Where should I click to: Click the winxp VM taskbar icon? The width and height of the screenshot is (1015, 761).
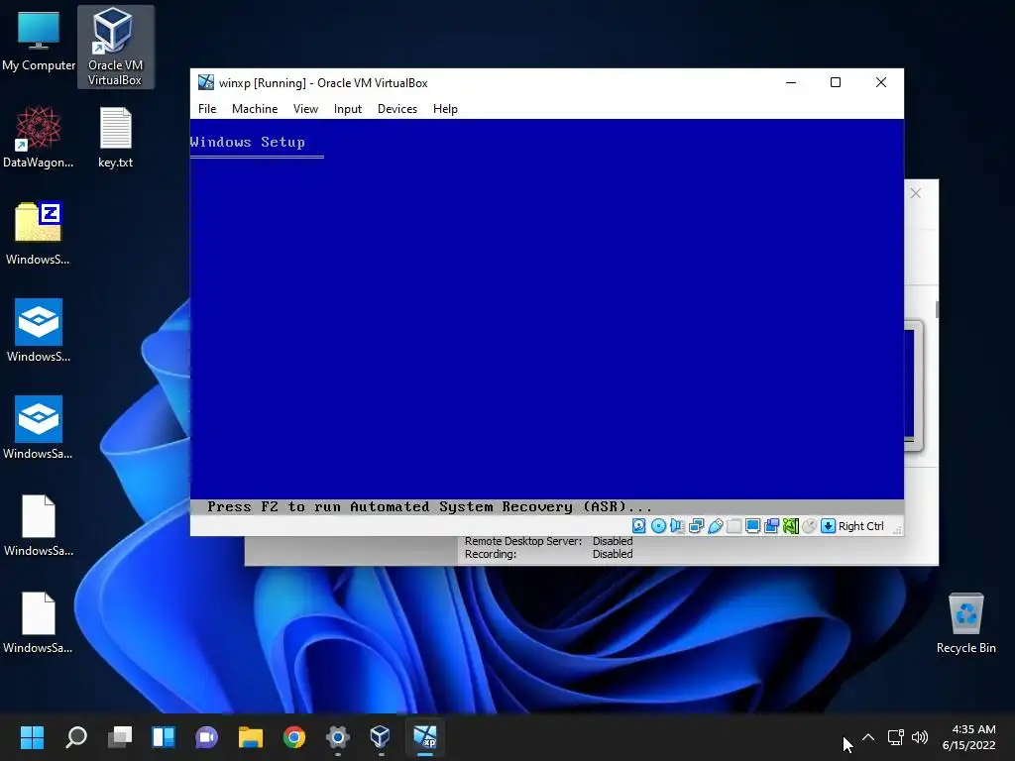[425, 737]
